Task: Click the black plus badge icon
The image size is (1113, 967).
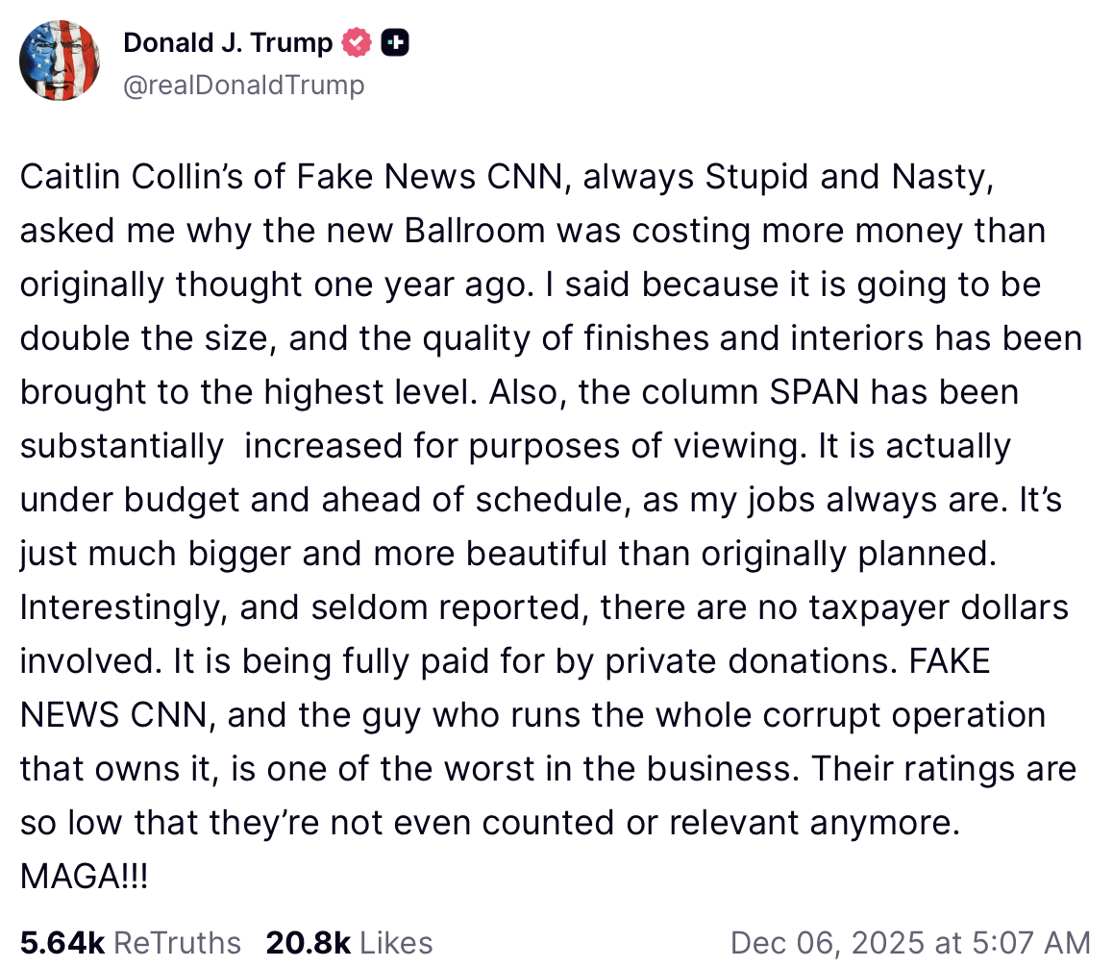Action: coord(395,43)
